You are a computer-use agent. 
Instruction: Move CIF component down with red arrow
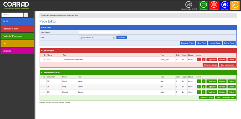pos(203,60)
